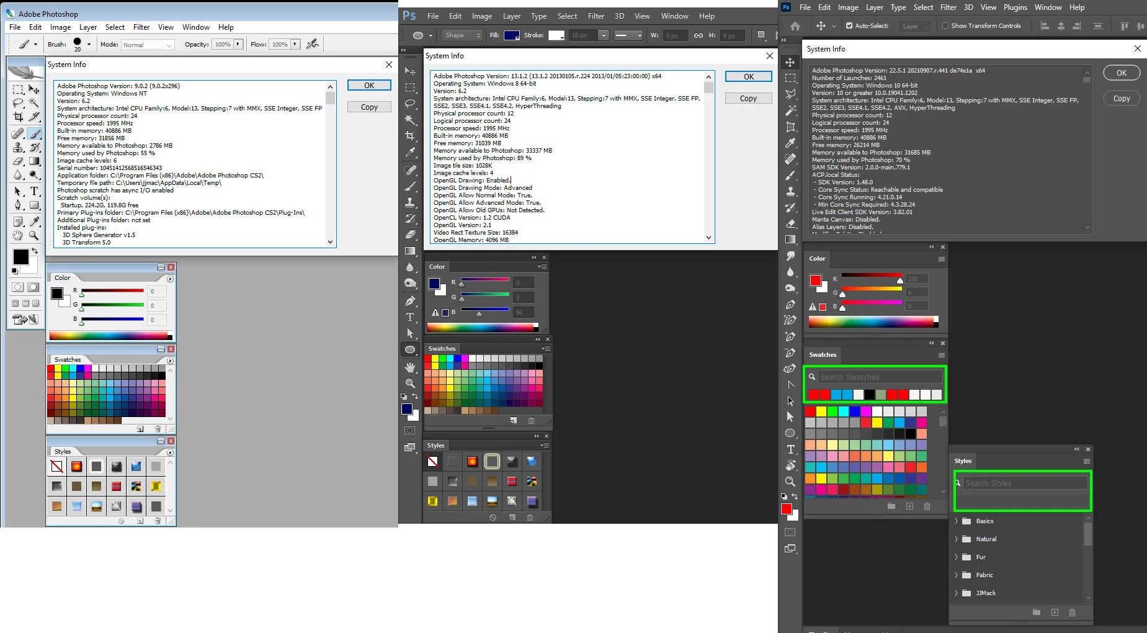The width and height of the screenshot is (1147, 633).
Task: Select Zoom tool in right Photoshop toolbar
Action: click(790, 482)
